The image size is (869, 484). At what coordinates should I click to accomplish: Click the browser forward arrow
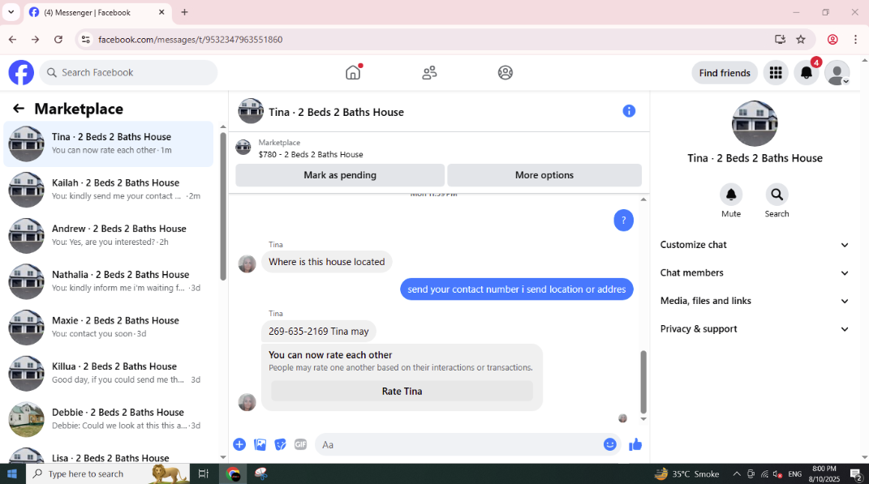36,39
